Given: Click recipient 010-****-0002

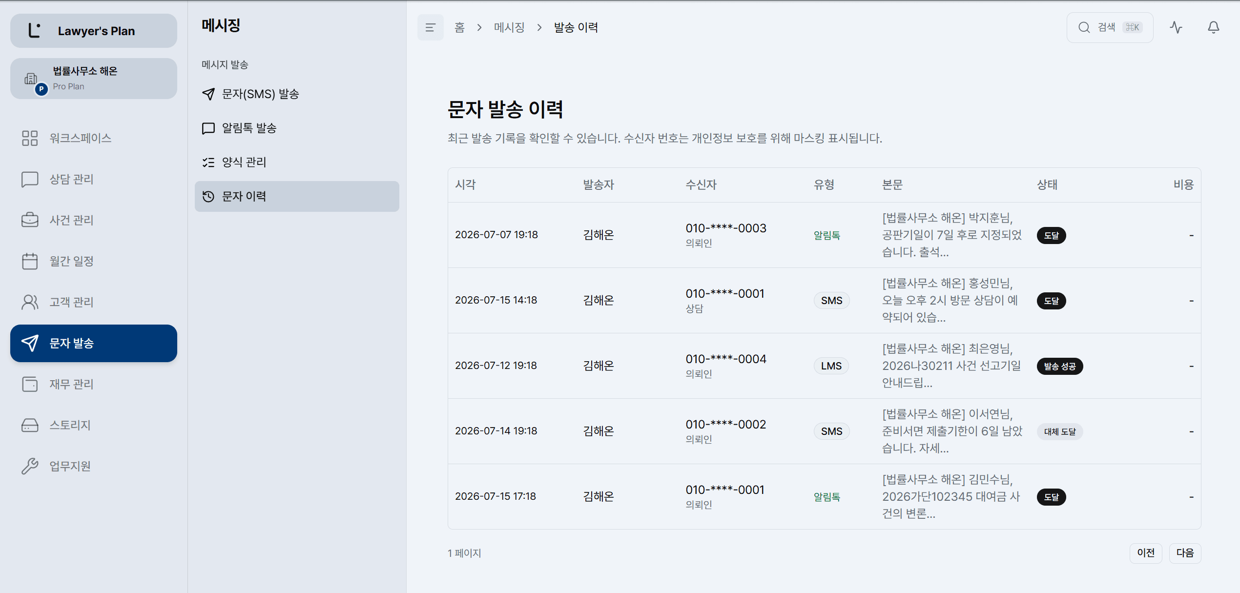Looking at the screenshot, I should (726, 425).
